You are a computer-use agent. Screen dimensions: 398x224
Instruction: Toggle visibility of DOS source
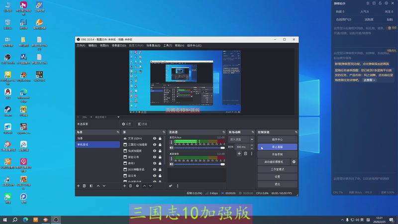pos(154,169)
